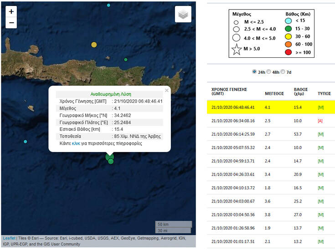
Task: Select the 48h time range radio button
Action: click(268, 72)
